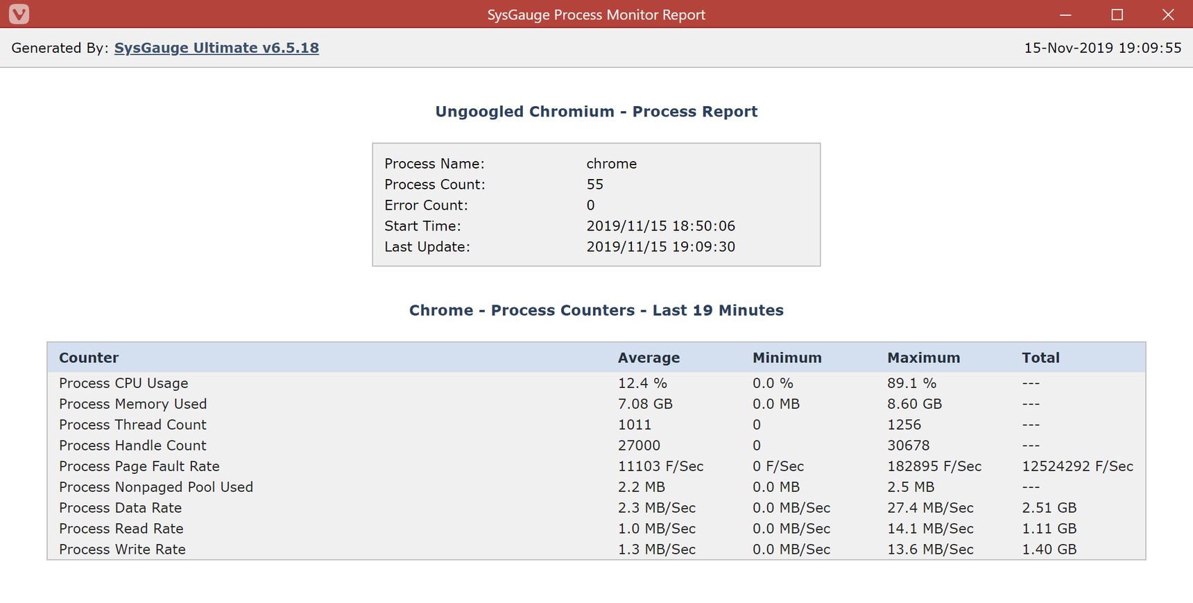Screen dimensions: 1193x603
Task: Click data rate average 2.3 MB/Sec
Action: (x=657, y=508)
